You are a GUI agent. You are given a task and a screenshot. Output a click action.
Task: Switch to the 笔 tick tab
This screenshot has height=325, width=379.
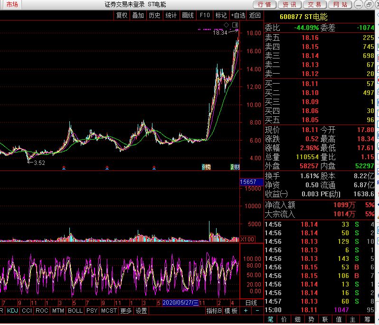(x=271, y=319)
